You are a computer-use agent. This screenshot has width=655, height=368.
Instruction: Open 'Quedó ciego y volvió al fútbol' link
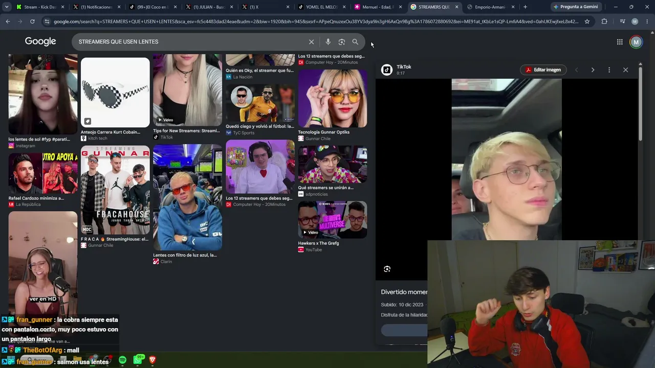coord(260,126)
